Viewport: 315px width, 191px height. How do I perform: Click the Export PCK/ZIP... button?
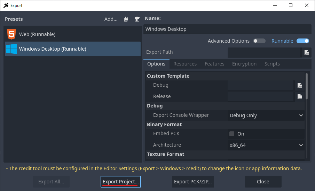pos(193,182)
